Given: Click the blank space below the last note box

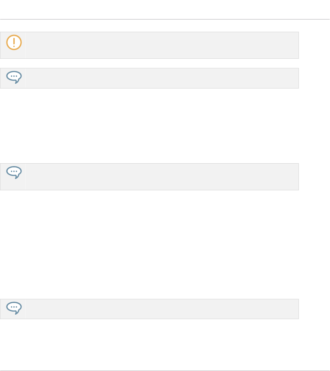Looking at the screenshot, I should point(149,344).
